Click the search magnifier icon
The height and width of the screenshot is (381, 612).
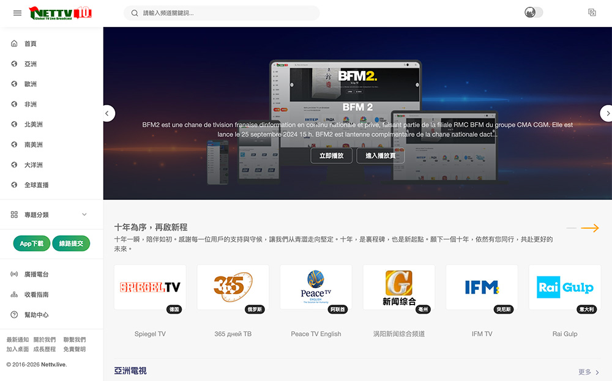pos(135,13)
